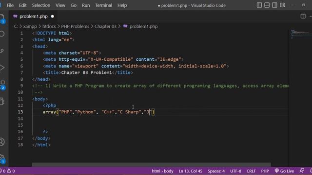Click the <?php opening tag
312x175 pixels.
[x=49, y=105]
